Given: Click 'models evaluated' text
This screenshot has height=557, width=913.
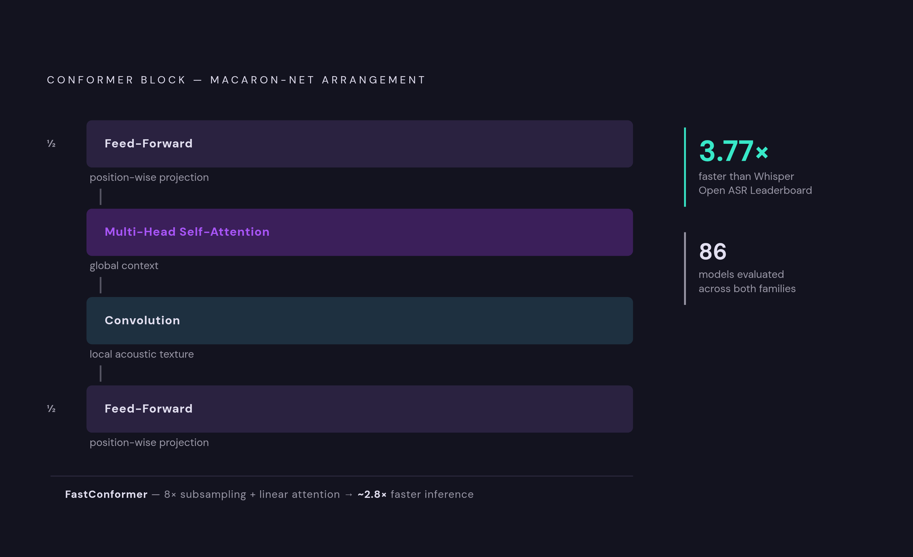Looking at the screenshot, I should [741, 275].
